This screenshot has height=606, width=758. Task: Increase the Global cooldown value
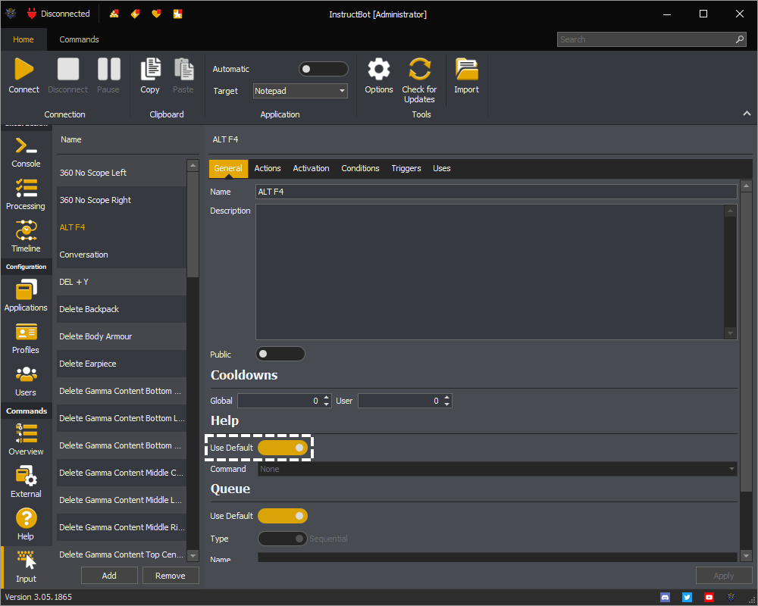[x=326, y=397]
